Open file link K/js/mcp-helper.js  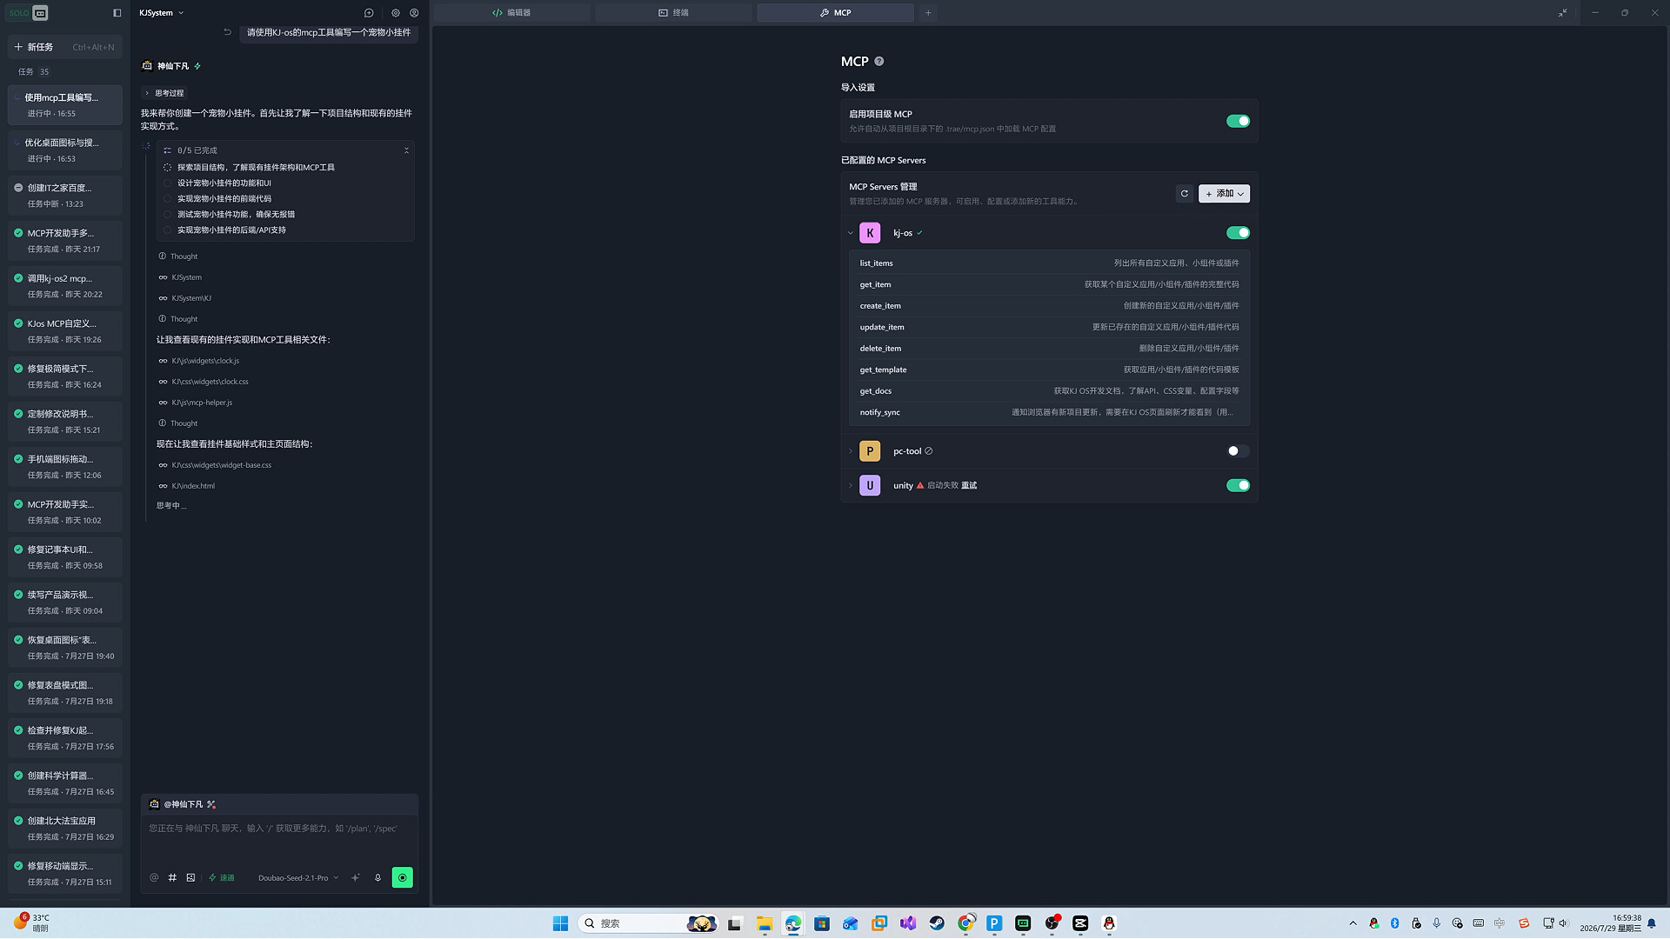[x=202, y=403]
